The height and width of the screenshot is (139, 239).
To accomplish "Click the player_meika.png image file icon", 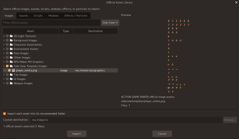I will click(14, 70).
